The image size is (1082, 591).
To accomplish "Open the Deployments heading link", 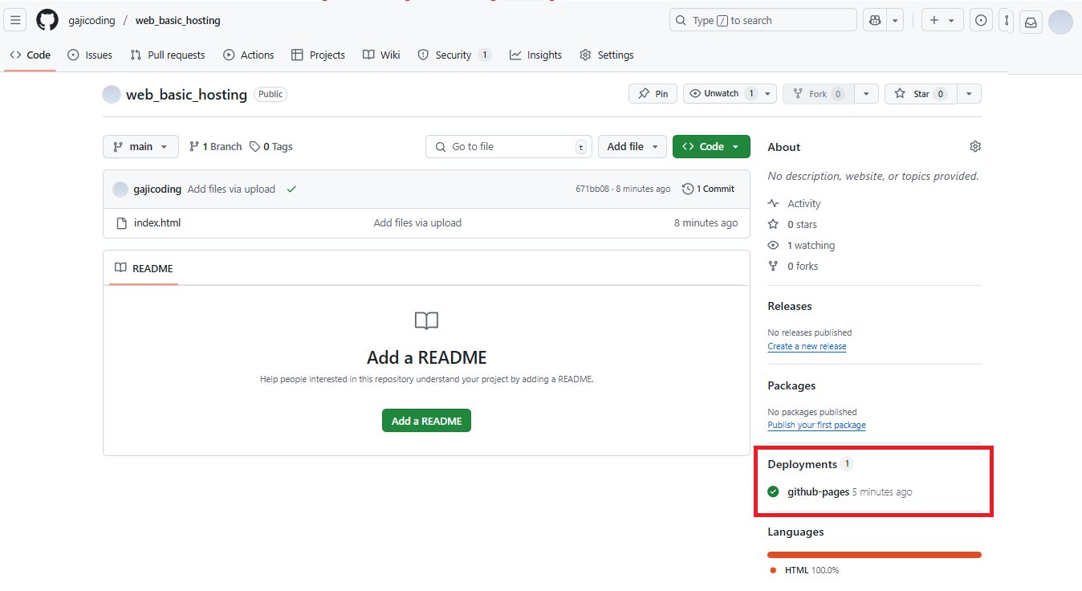I will (x=802, y=464).
